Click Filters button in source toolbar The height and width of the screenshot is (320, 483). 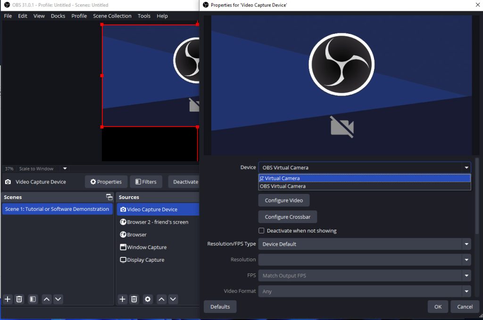point(146,182)
